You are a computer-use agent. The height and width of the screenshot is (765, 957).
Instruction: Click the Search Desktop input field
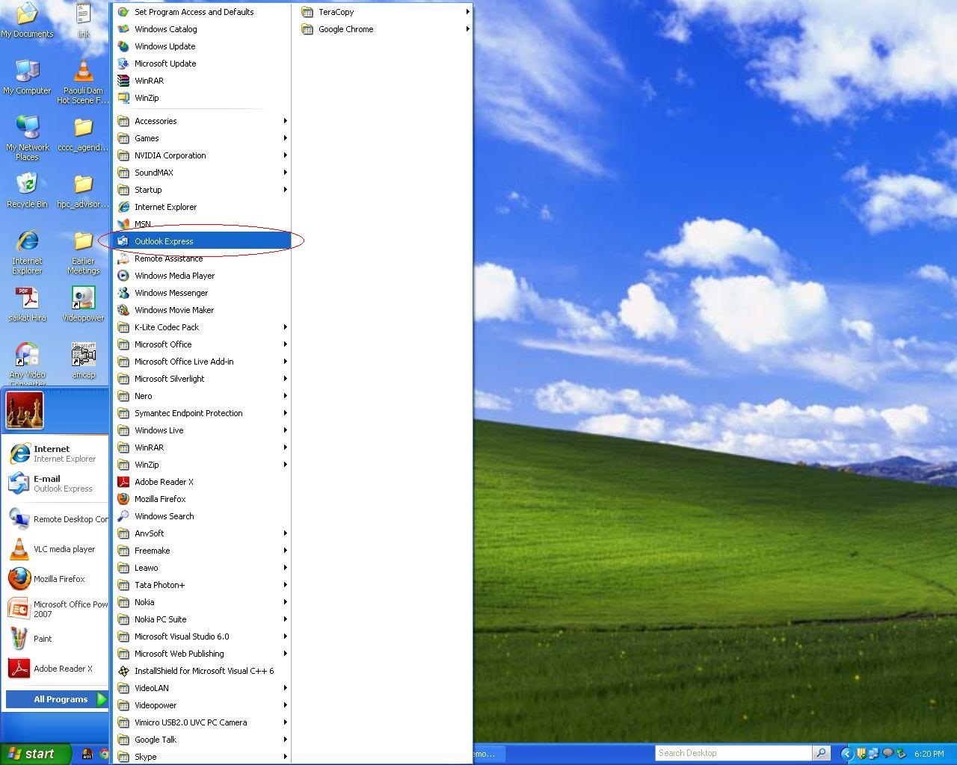point(733,753)
